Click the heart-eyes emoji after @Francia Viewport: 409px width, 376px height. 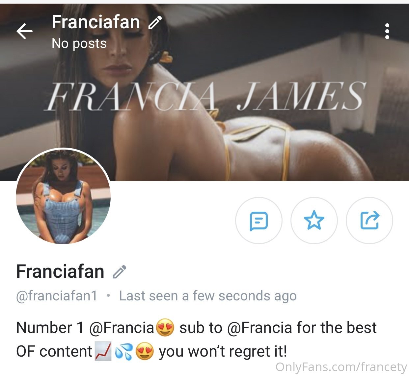165,328
